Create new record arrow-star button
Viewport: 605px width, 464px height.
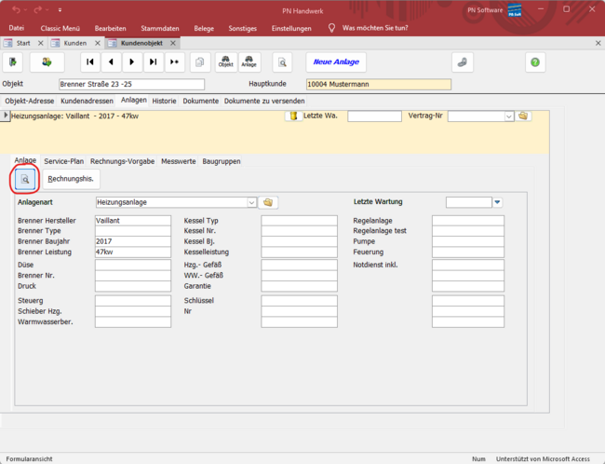174,62
